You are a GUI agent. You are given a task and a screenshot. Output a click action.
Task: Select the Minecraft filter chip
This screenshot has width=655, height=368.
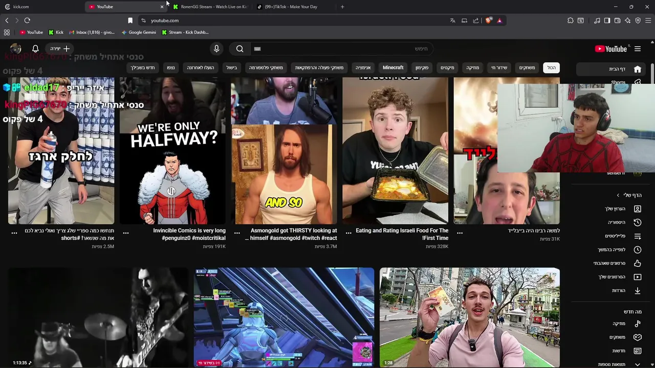tap(393, 67)
